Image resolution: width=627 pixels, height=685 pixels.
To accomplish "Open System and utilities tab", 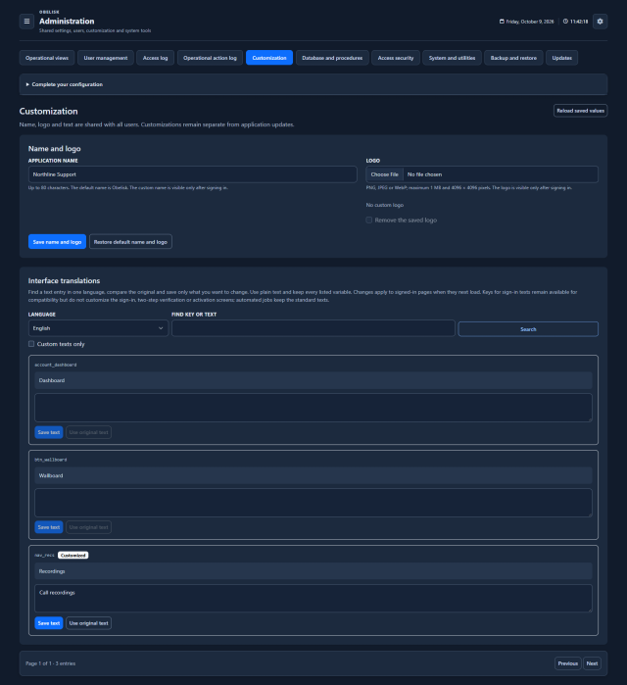I will pos(452,58).
